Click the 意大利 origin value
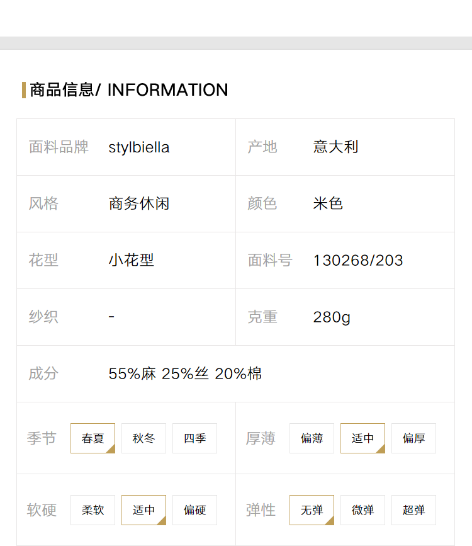The width and height of the screenshot is (472, 546). [x=335, y=147]
